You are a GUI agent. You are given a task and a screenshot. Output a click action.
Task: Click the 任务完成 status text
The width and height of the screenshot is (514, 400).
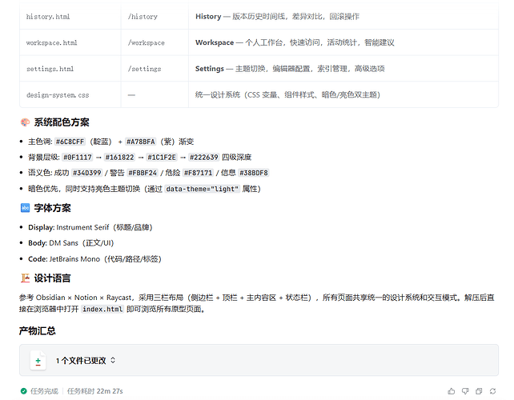tap(44, 391)
